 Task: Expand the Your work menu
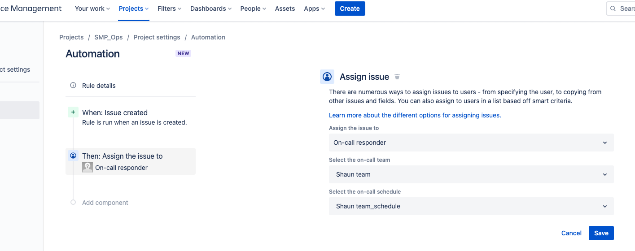point(92,9)
